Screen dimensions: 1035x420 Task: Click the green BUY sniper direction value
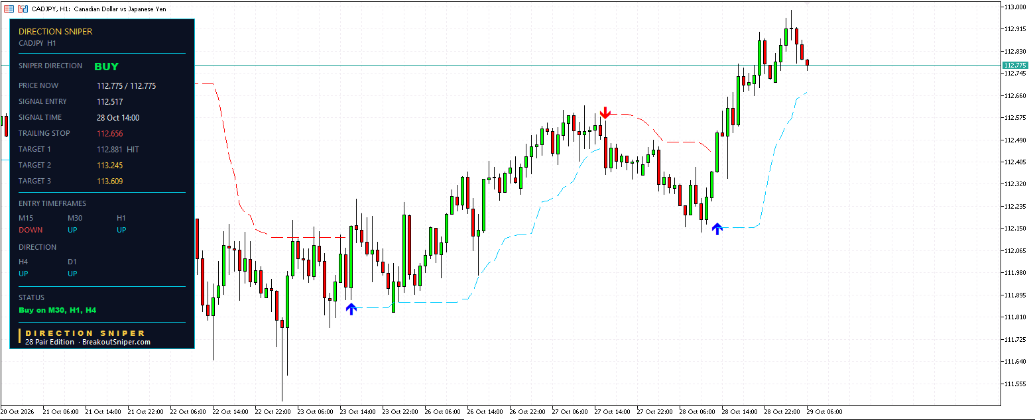(x=106, y=66)
